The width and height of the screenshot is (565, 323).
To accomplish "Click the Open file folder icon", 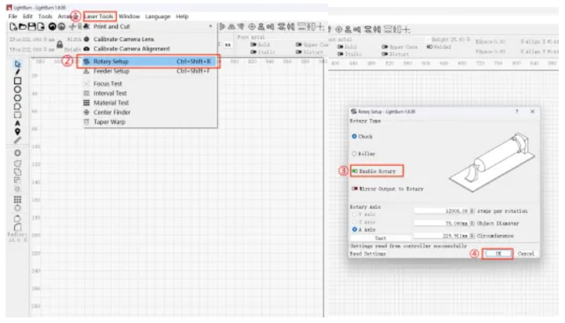I will pos(22,27).
